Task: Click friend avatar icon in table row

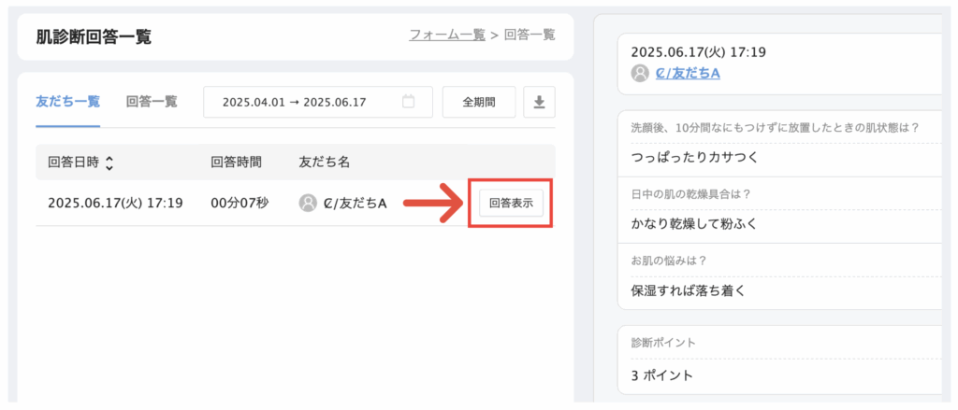Action: [x=308, y=203]
